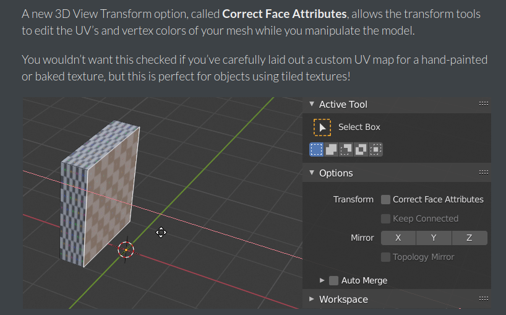Screen dimensions: 506x315
Task: Click the 'Transform' label in Options
Action: point(353,199)
